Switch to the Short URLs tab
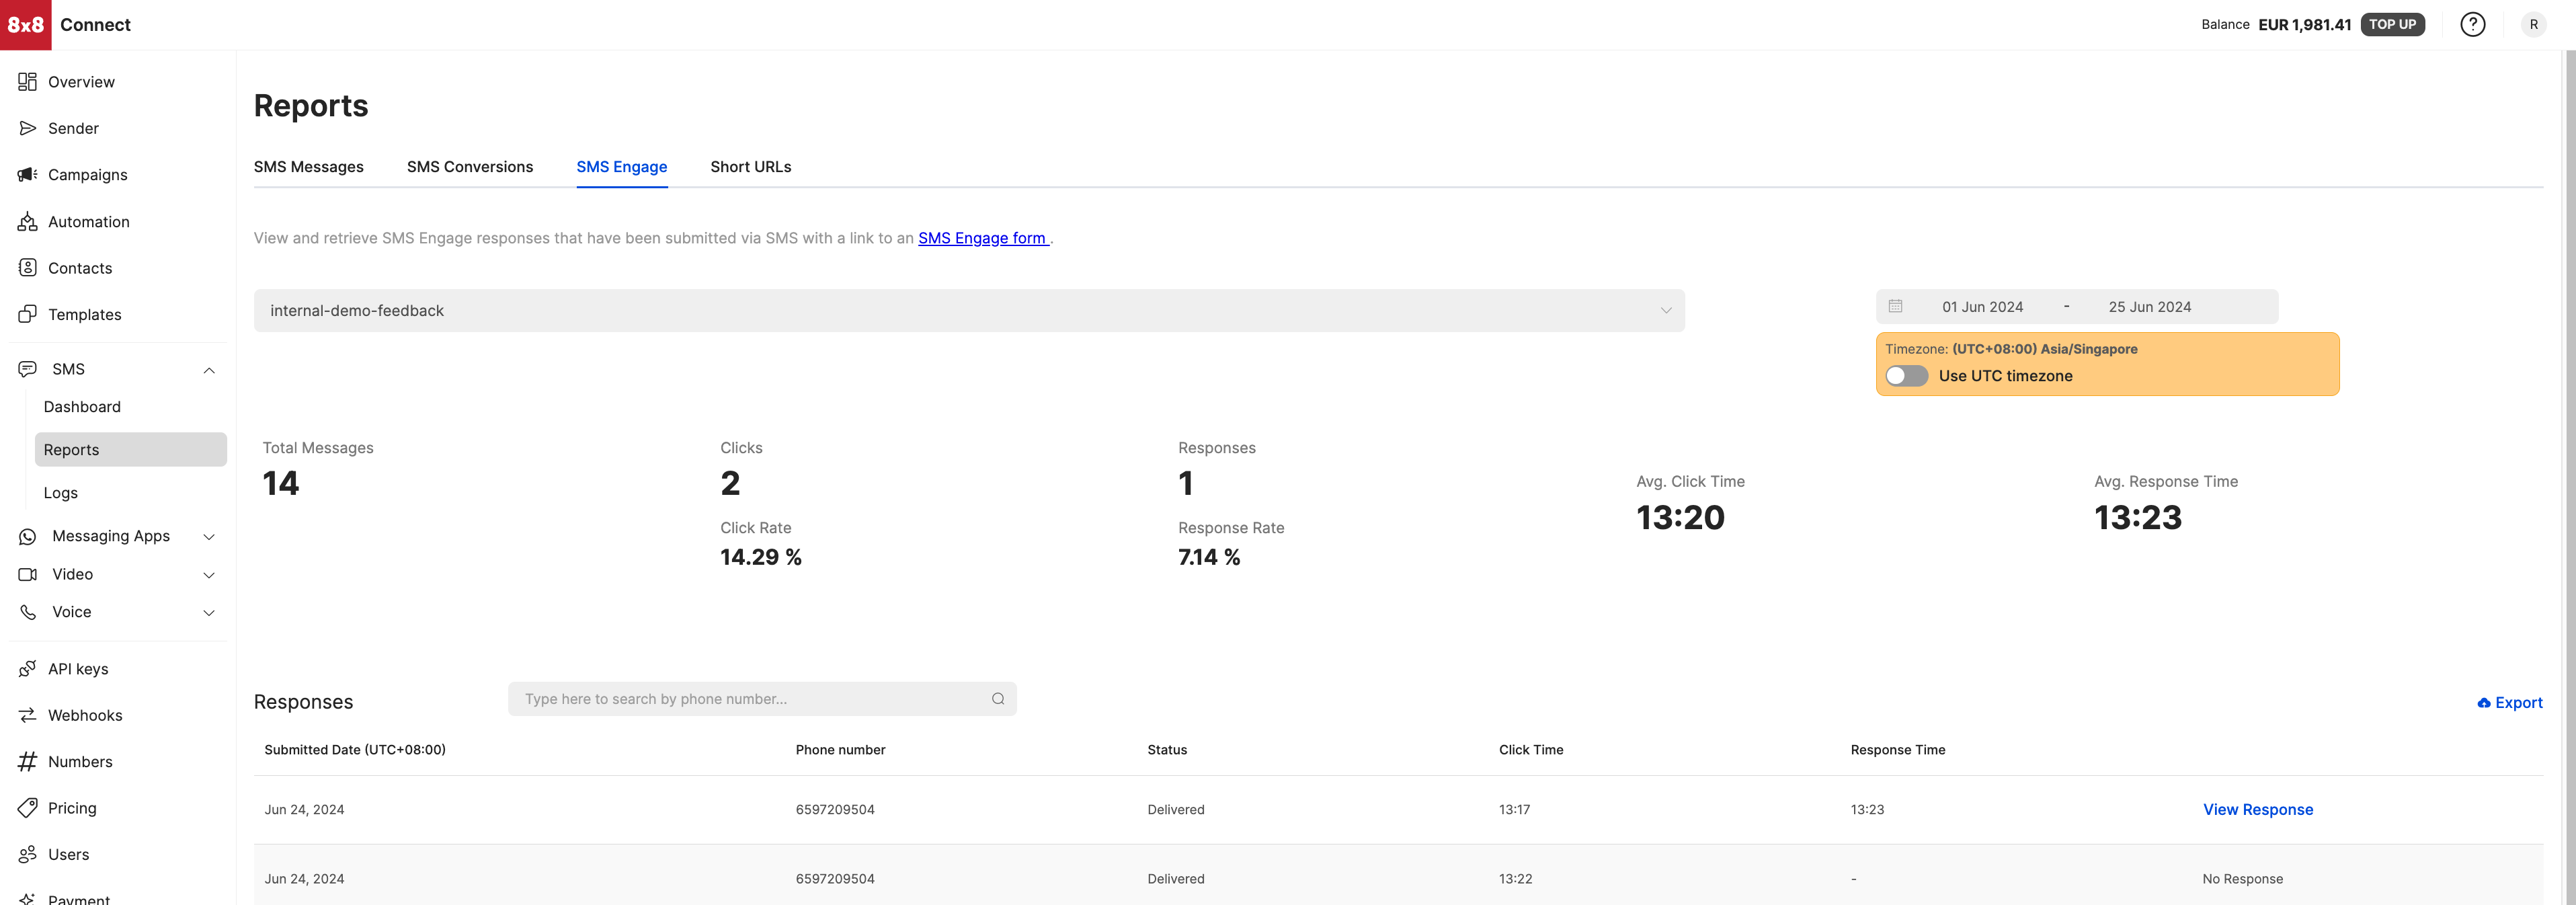2576x905 pixels. coord(750,167)
